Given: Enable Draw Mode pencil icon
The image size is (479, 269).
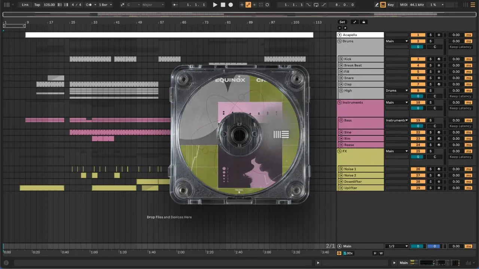Looking at the screenshot, I should pos(377,5).
